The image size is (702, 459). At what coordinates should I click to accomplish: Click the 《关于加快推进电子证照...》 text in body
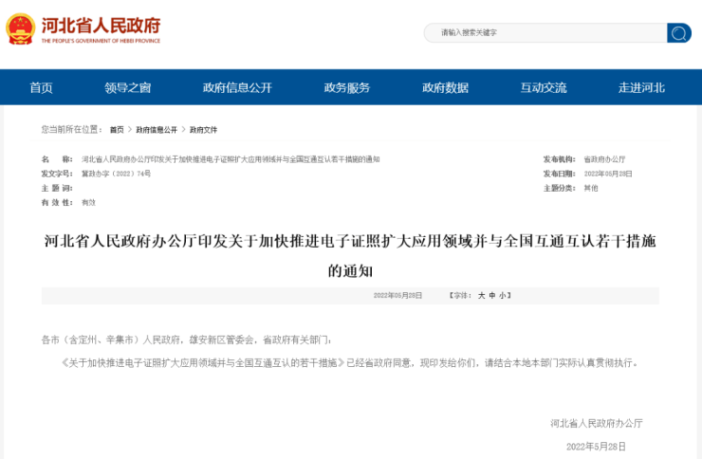201,362
